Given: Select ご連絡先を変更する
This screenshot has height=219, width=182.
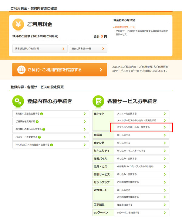Looking at the screenshot, I should (51, 122).
